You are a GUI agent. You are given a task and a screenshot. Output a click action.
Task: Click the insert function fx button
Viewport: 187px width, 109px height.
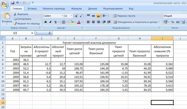50,33
